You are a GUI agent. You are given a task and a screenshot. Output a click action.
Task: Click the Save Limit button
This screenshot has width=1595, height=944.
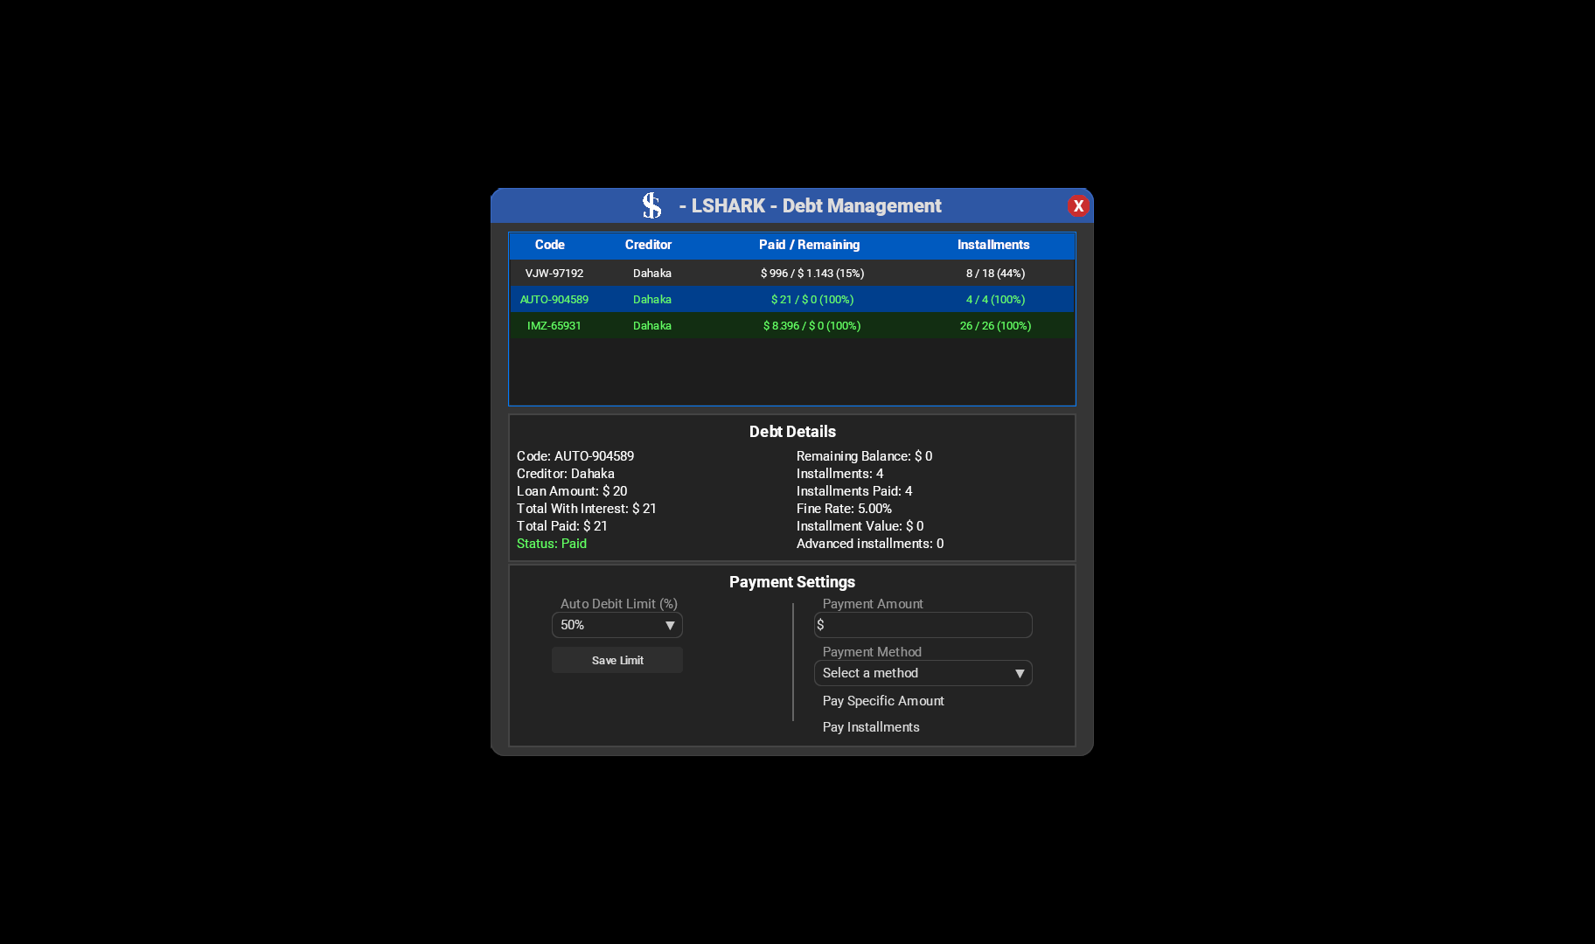coord(617,660)
